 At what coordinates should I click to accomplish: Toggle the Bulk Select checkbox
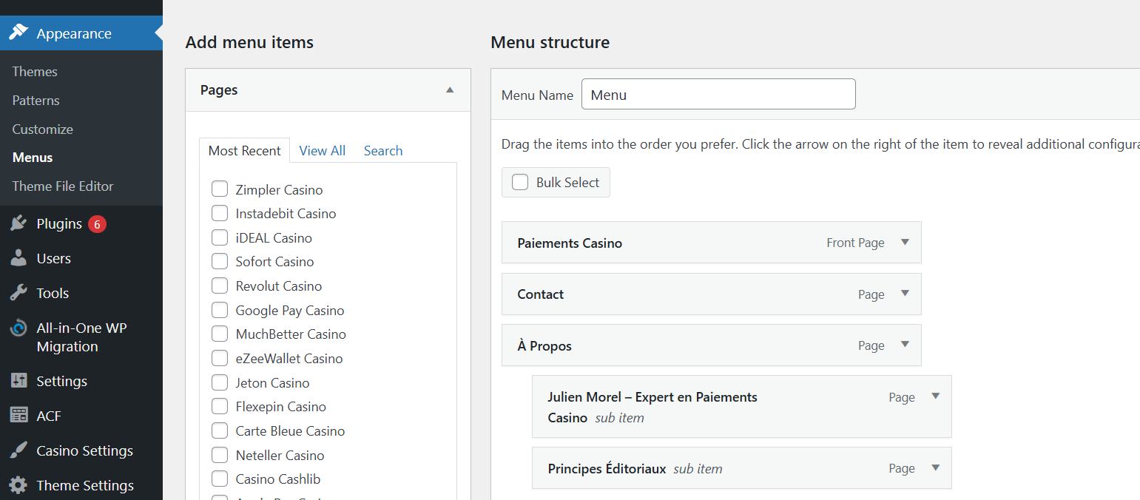tap(520, 182)
